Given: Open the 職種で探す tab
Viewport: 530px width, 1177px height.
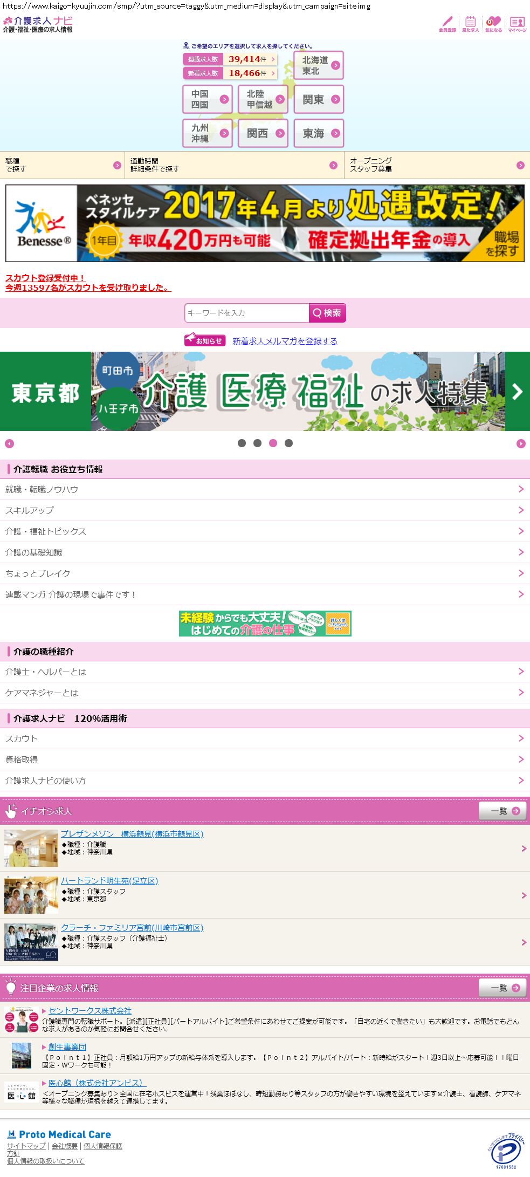Looking at the screenshot, I should coord(62,165).
